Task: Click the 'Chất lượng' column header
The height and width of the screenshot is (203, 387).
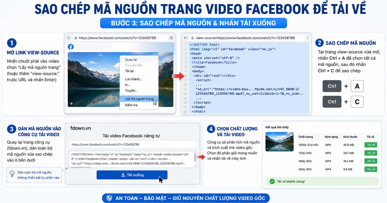Action: pyautogui.click(x=306, y=137)
